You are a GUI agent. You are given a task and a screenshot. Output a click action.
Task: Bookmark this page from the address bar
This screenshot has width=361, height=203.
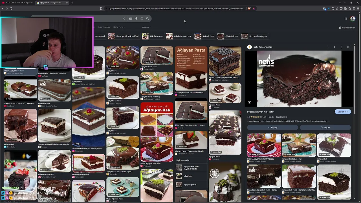101,8
